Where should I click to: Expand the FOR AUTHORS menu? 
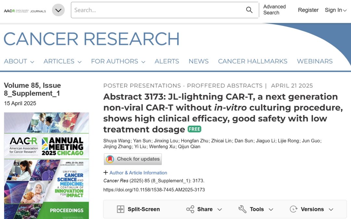(118, 61)
